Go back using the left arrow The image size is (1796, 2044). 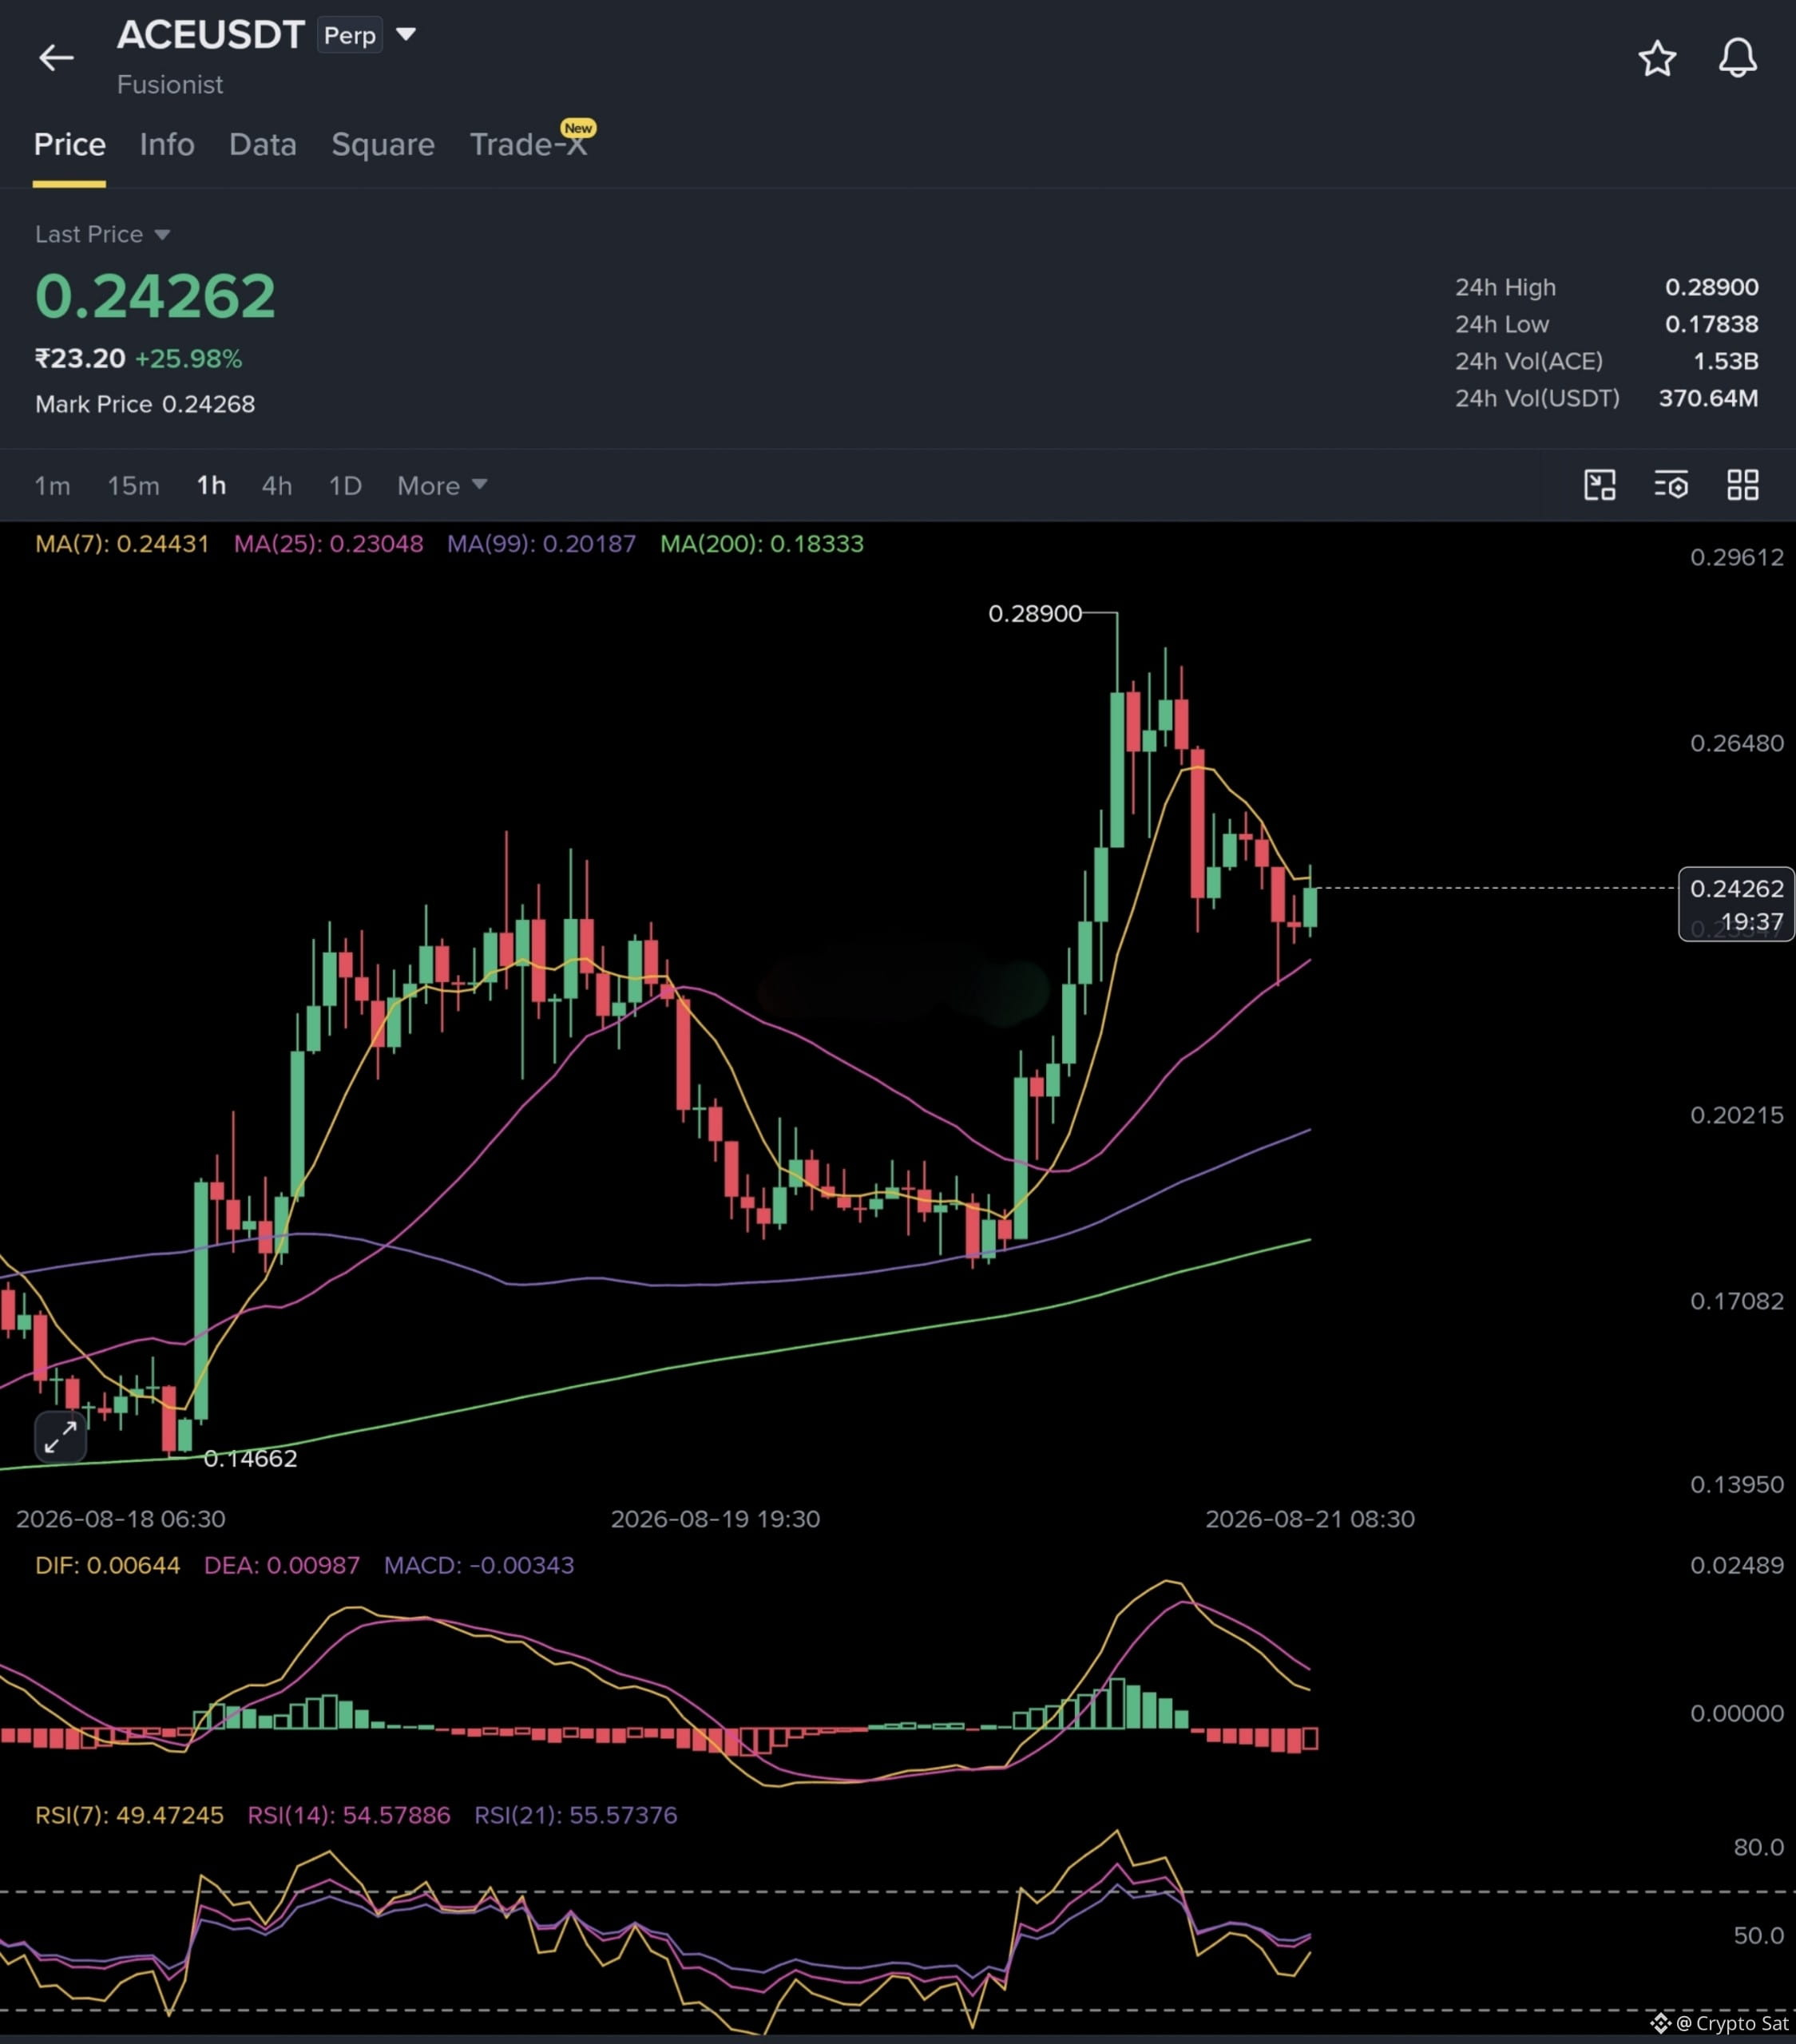tap(56, 58)
